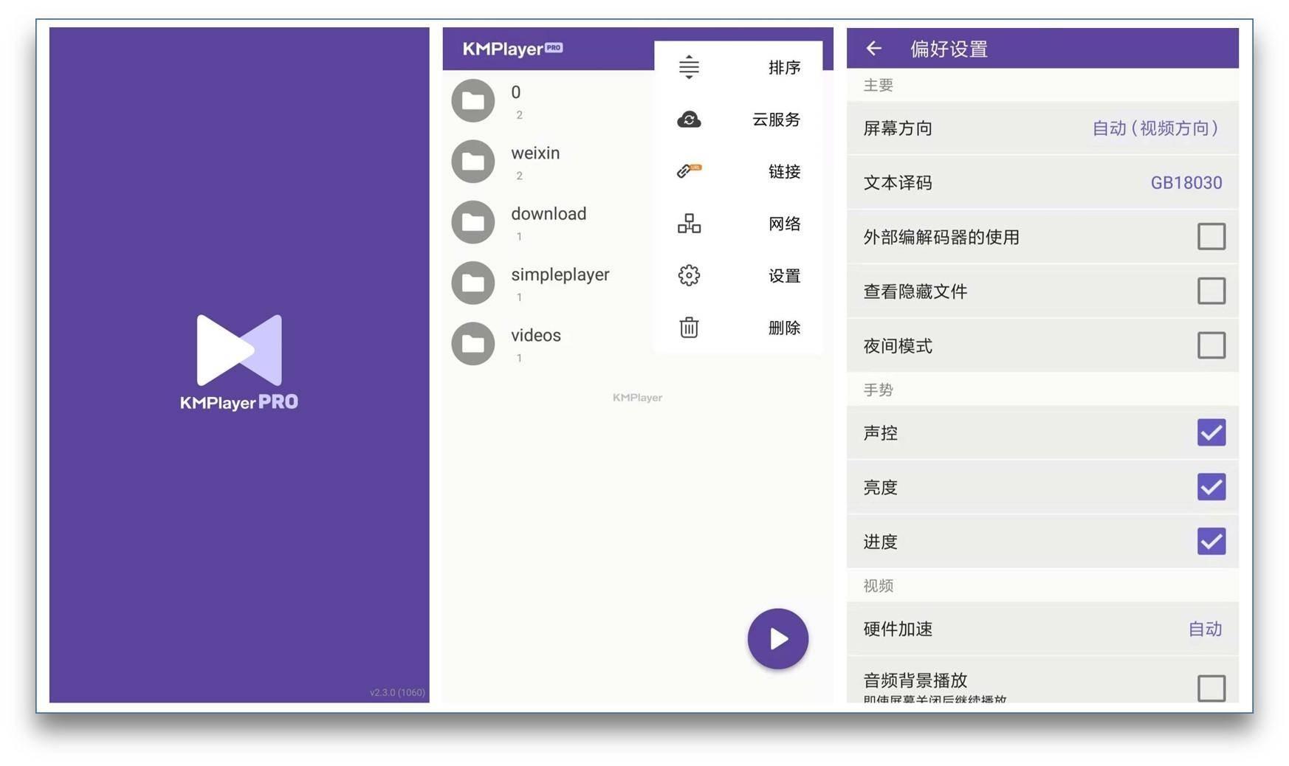Screen dimensions: 1289x766
Task: Open the videos folder icon
Action: [473, 343]
